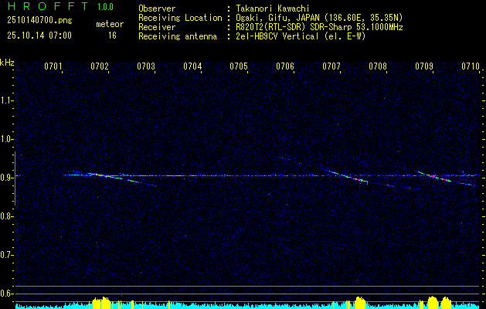Click time marker 0703

(x=146, y=66)
